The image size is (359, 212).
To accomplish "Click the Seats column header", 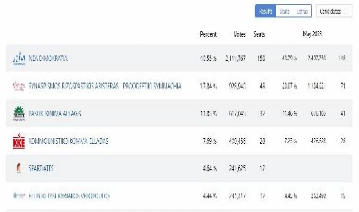I will tap(259, 34).
